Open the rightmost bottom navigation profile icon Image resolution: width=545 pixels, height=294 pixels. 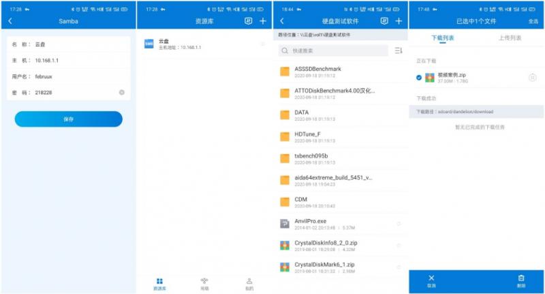coord(249,284)
